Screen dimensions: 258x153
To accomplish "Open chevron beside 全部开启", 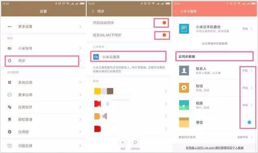I will coord(252,137).
